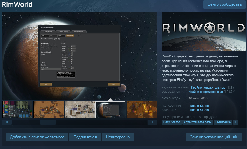The height and width of the screenshot is (149, 247).
Task: Click the plus button to add a tag
Action: (x=236, y=122)
